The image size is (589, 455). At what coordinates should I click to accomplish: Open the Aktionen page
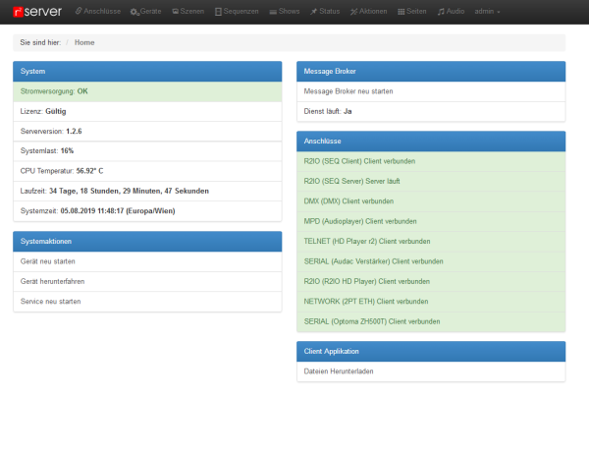(x=370, y=11)
